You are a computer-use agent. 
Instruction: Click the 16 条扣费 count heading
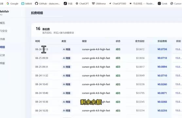(x=43, y=29)
